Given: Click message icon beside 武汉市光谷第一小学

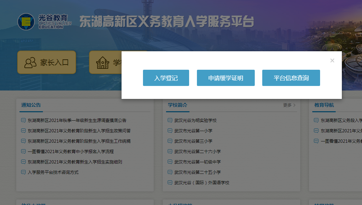Looking at the screenshot, I should [x=170, y=131].
